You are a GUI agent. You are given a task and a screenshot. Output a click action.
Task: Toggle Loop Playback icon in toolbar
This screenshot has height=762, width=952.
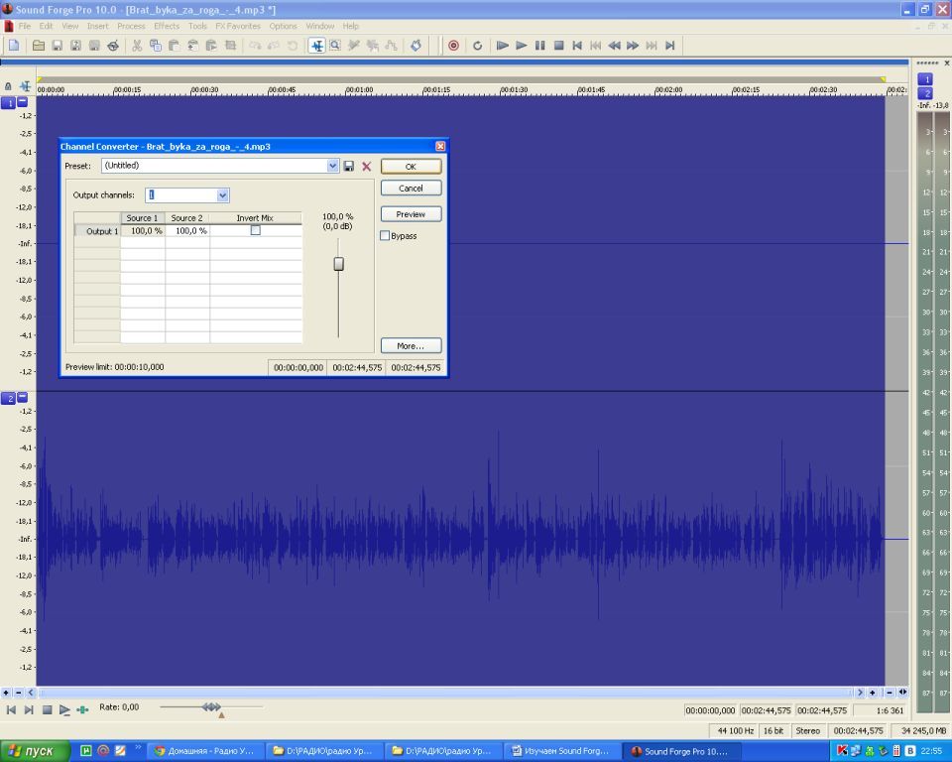pos(477,46)
